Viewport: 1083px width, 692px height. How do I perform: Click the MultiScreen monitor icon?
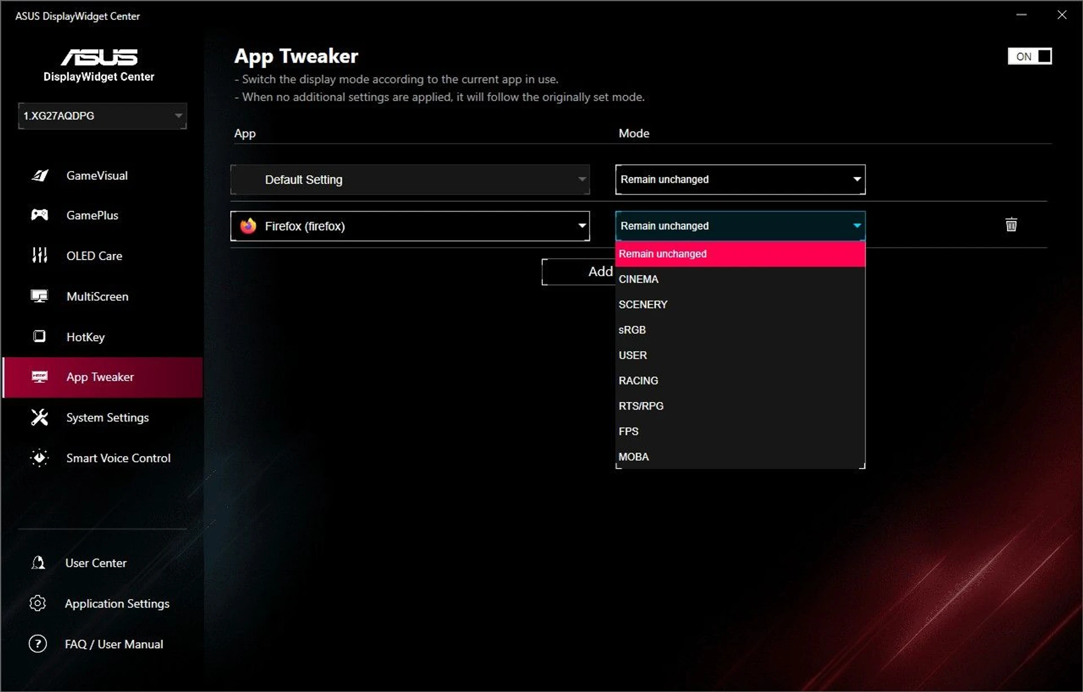[x=39, y=296]
